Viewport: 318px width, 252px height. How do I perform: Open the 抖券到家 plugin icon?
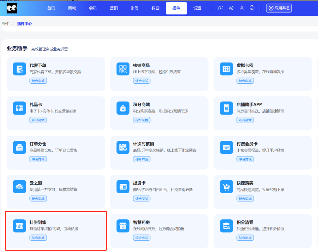(x=19, y=226)
